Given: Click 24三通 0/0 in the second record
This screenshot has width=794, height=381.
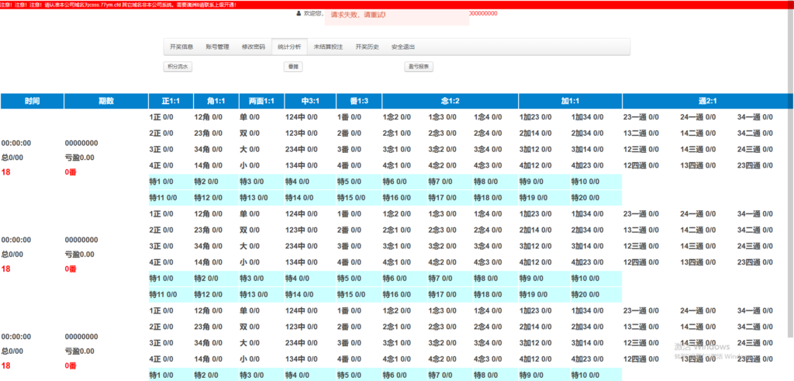Looking at the screenshot, I should 755,246.
